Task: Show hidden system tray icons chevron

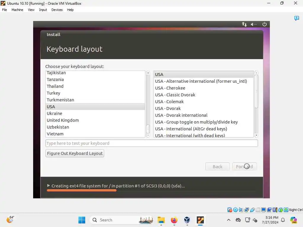Action: coord(229,220)
